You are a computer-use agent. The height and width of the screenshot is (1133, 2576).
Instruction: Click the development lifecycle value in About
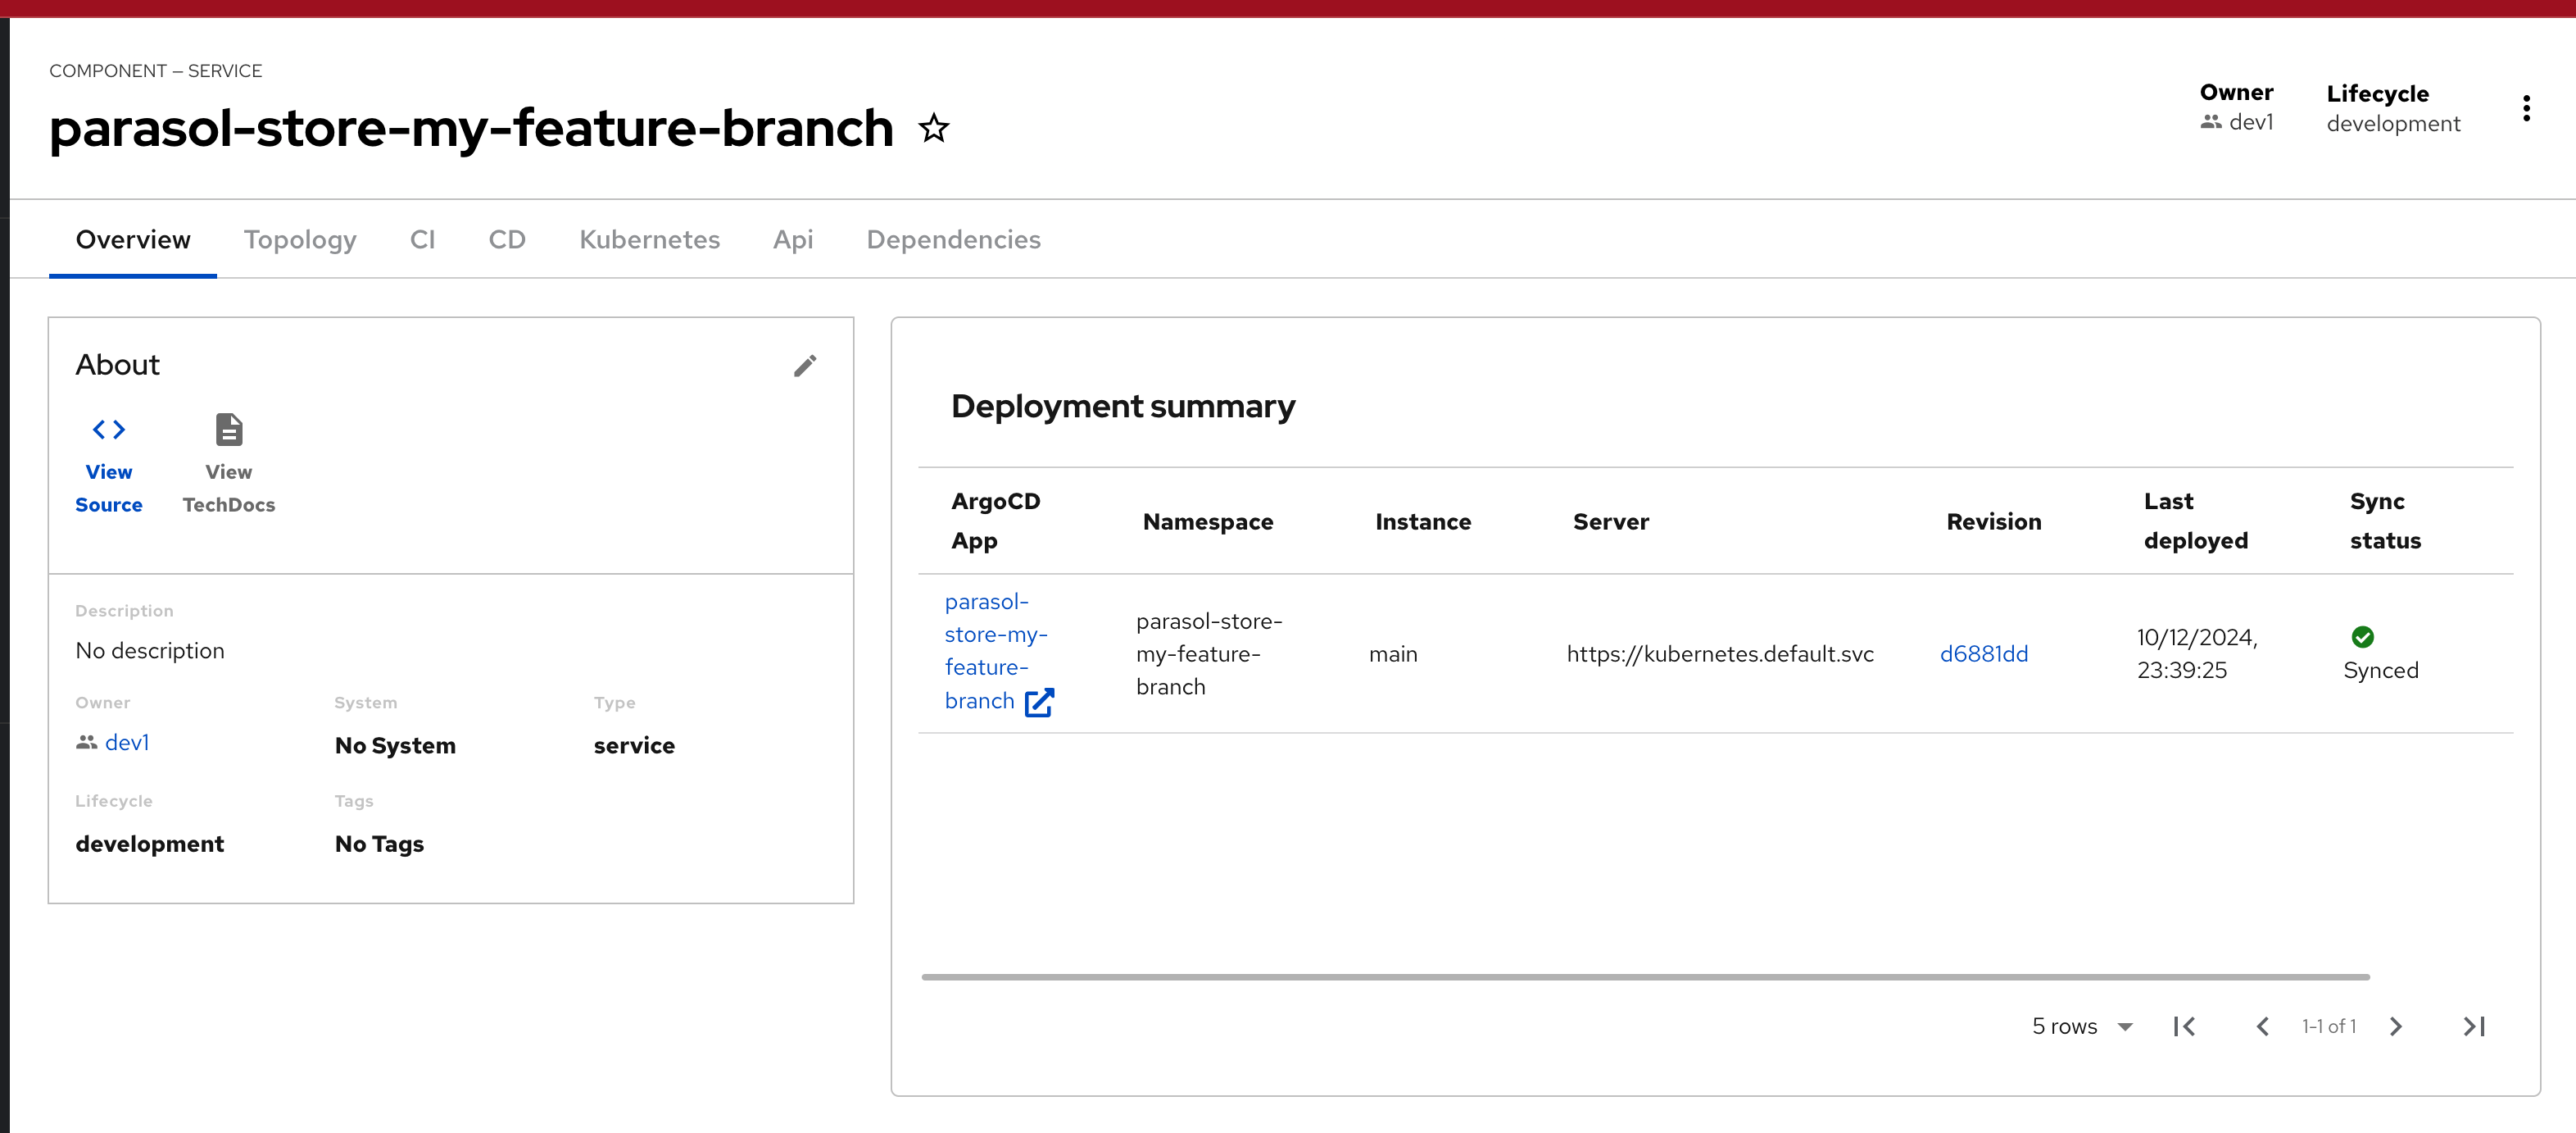[x=150, y=844]
